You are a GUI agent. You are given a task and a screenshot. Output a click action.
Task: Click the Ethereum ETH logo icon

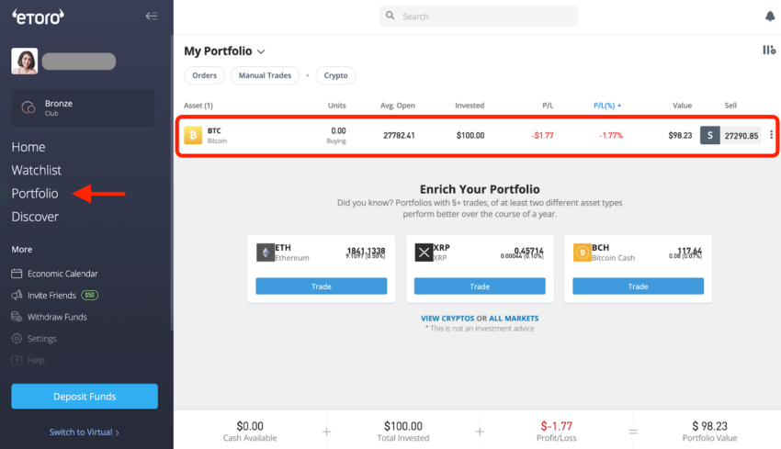(265, 253)
